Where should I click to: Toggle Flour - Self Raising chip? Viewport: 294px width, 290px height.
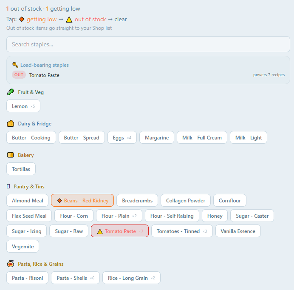(172, 216)
